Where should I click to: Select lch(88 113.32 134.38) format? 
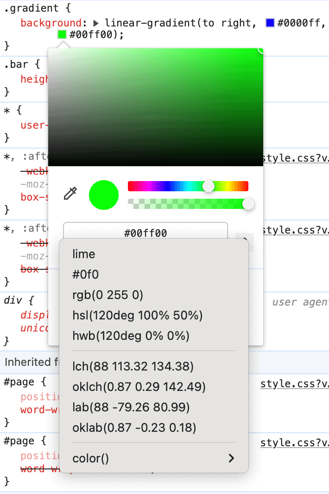point(154,366)
